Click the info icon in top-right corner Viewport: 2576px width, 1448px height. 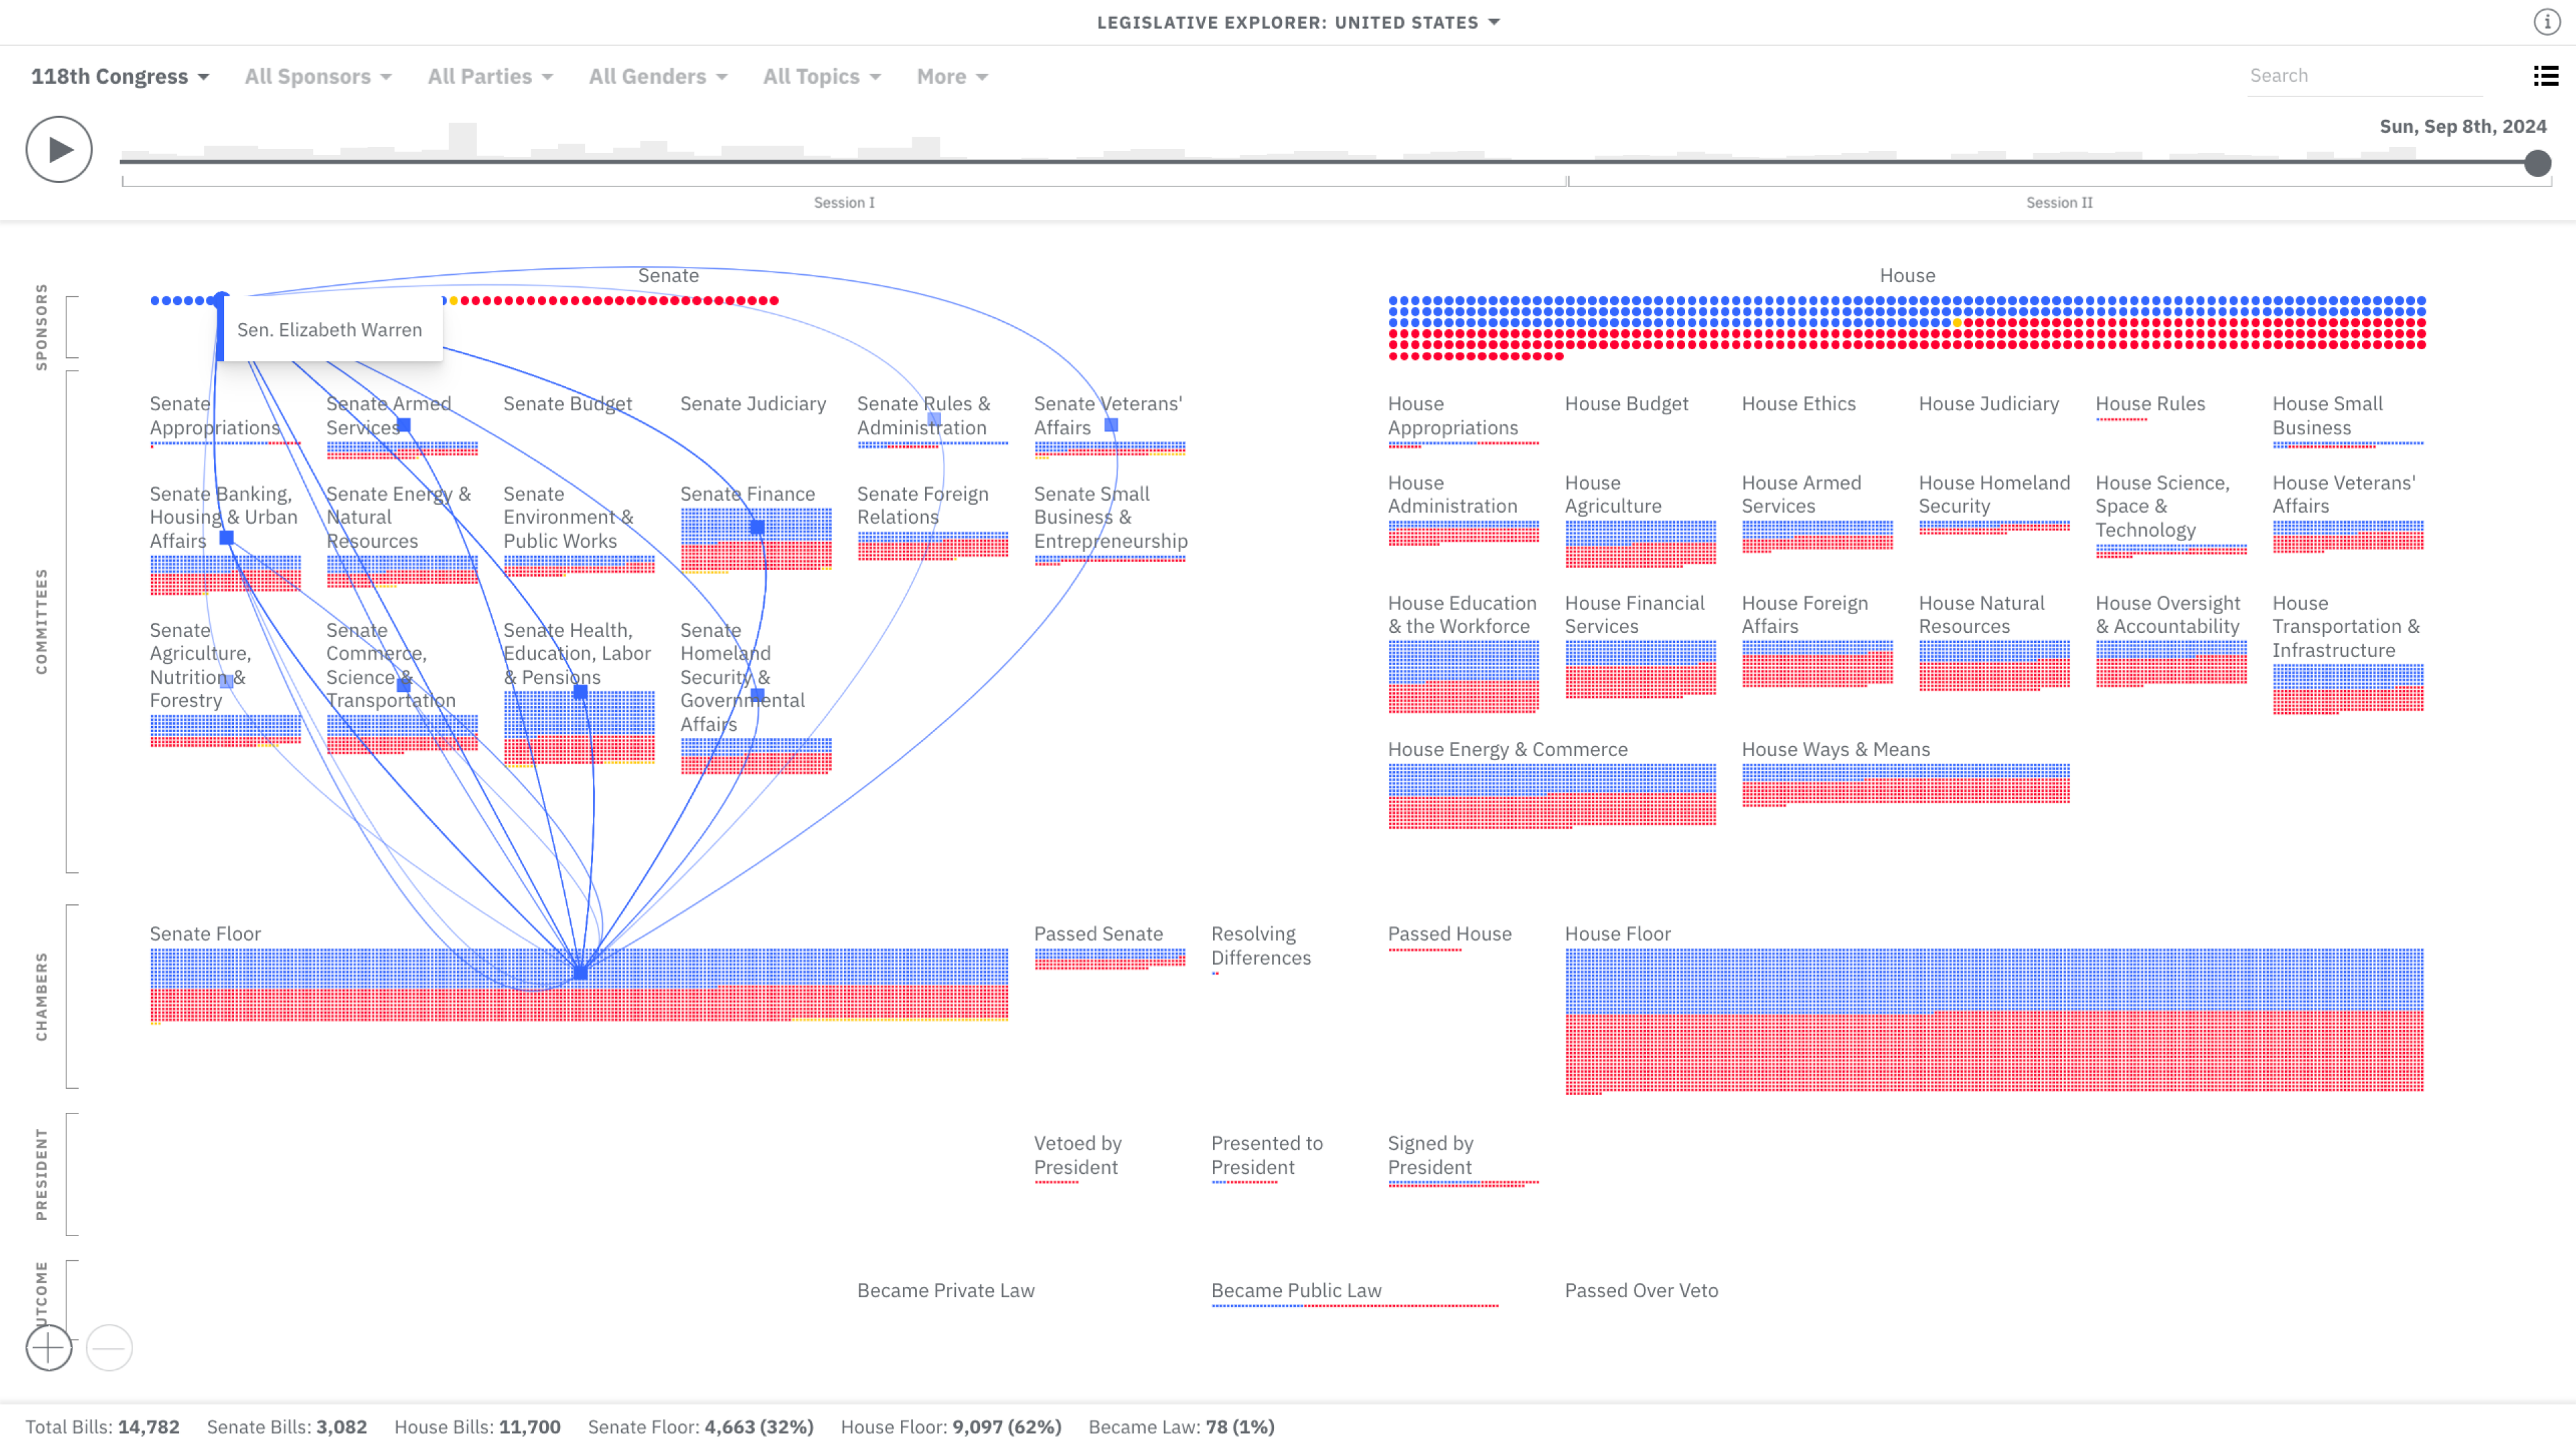(2548, 21)
